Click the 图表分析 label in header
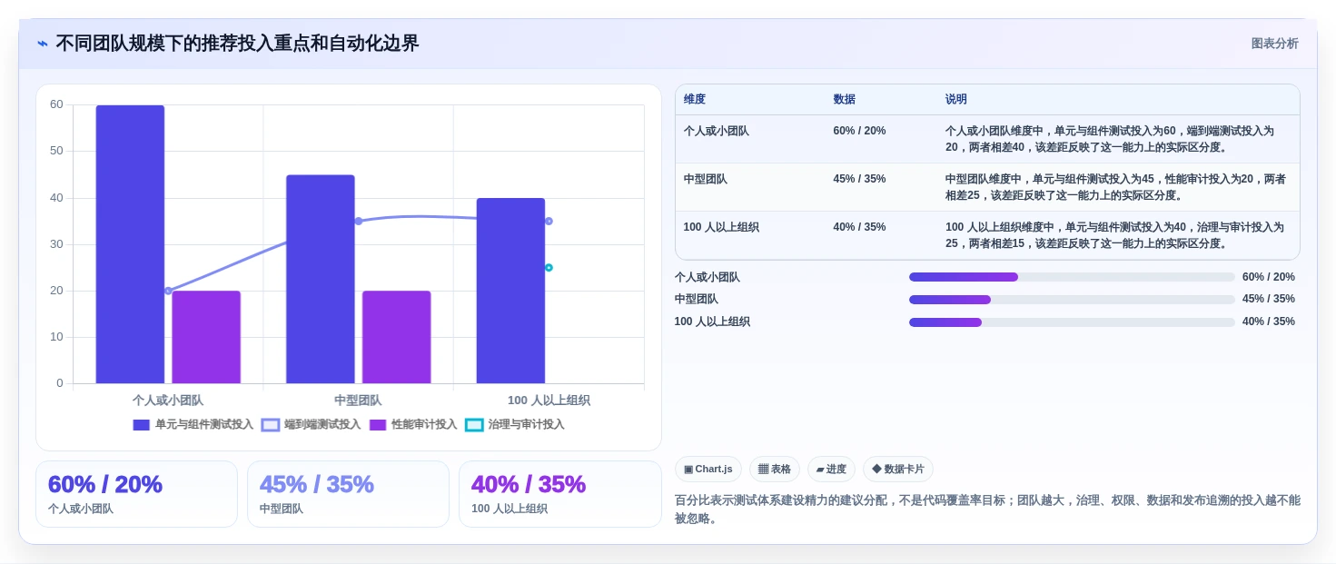Image resolution: width=1336 pixels, height=564 pixels. point(1274,44)
